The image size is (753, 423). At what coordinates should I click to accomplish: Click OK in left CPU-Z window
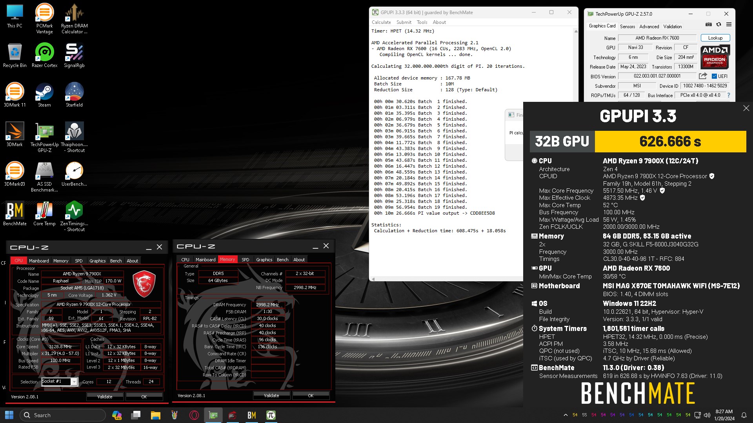pos(144,397)
